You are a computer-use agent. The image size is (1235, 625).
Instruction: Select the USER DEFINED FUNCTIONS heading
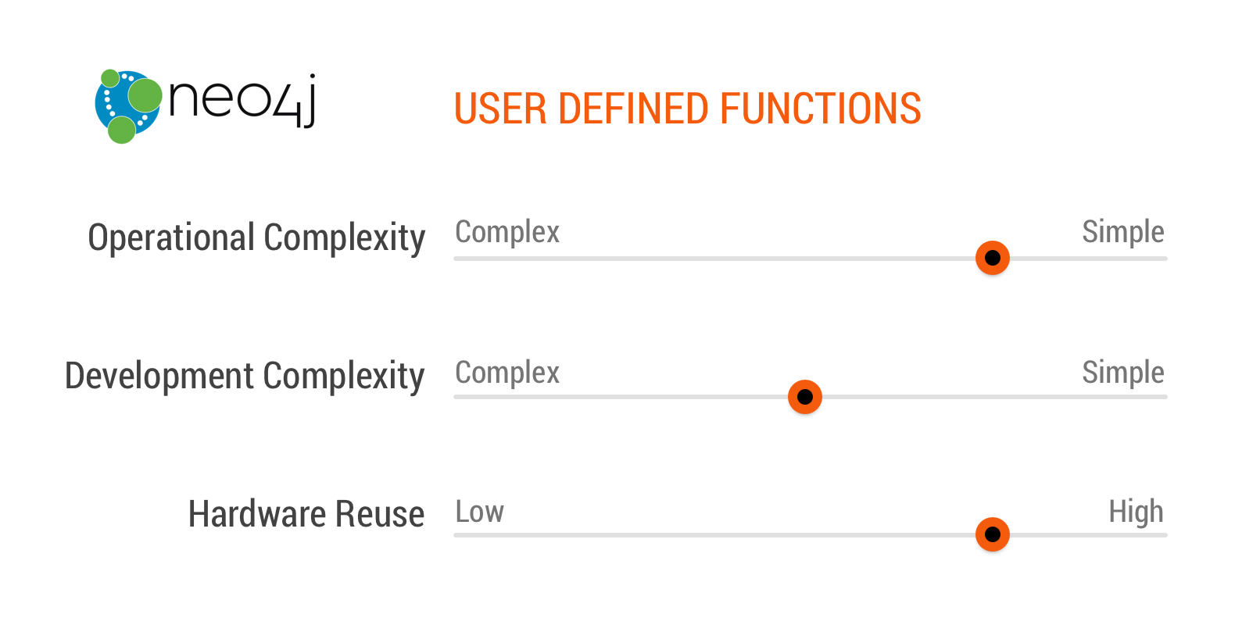click(x=688, y=109)
